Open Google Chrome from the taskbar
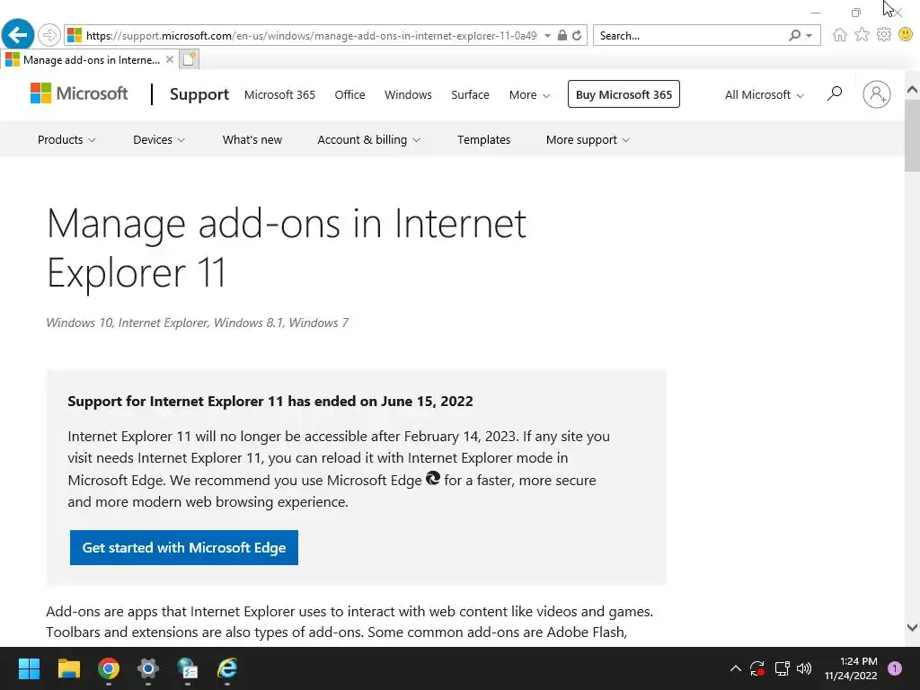920x690 pixels. [x=109, y=668]
